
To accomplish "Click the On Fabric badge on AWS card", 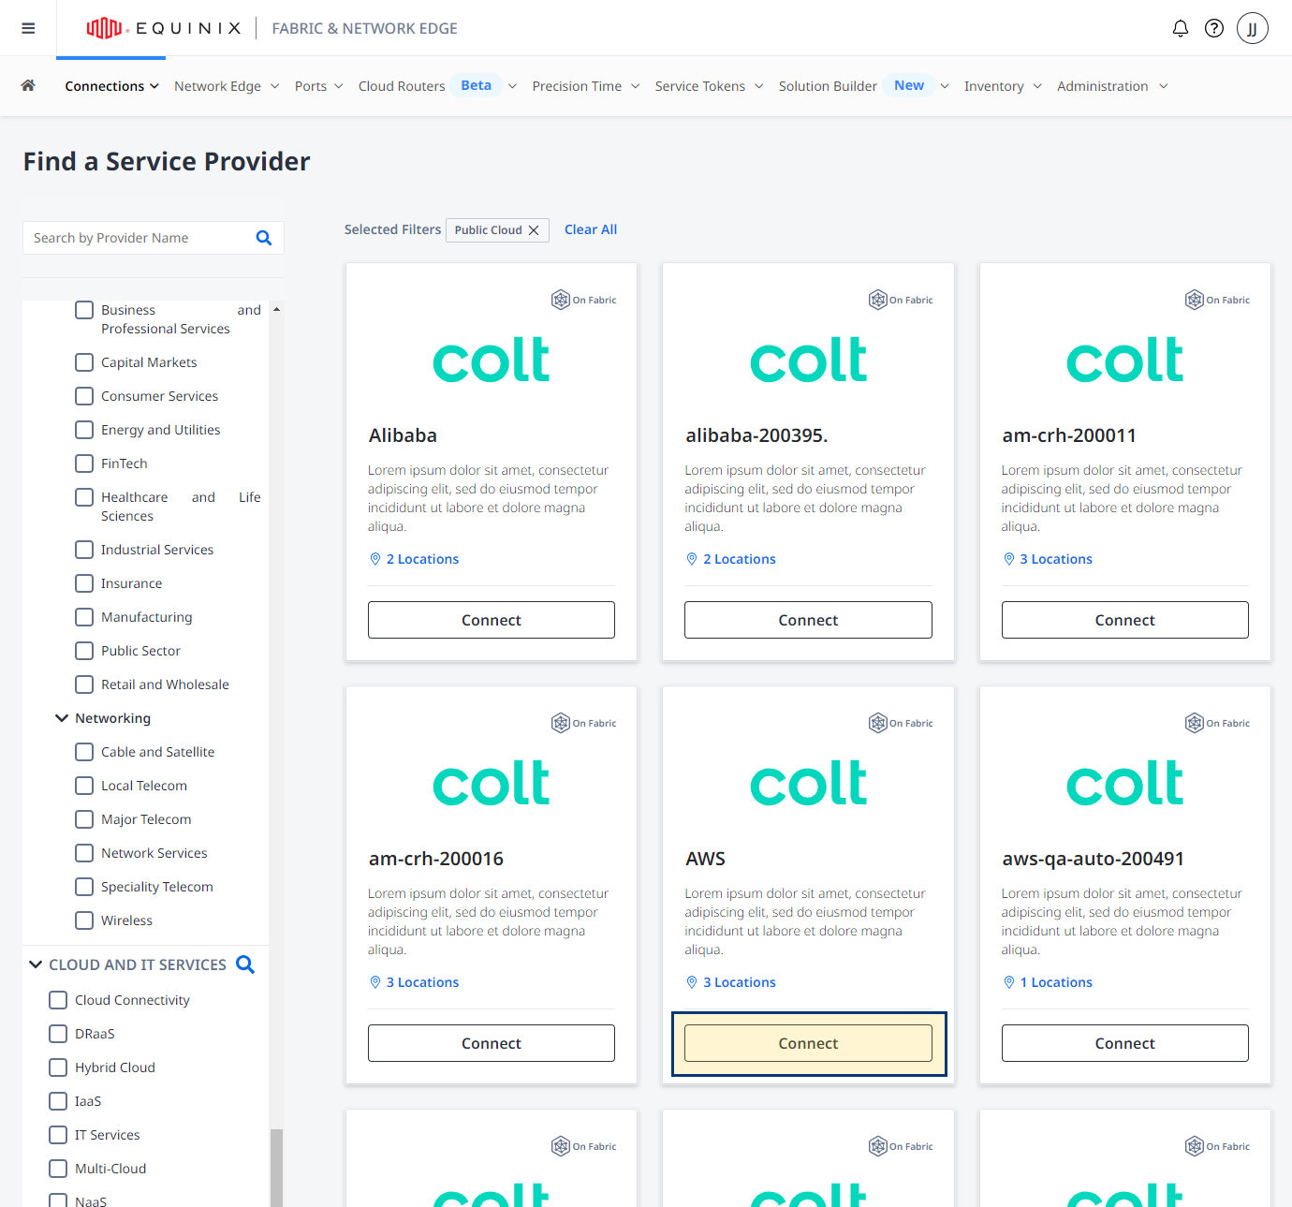I will (901, 723).
